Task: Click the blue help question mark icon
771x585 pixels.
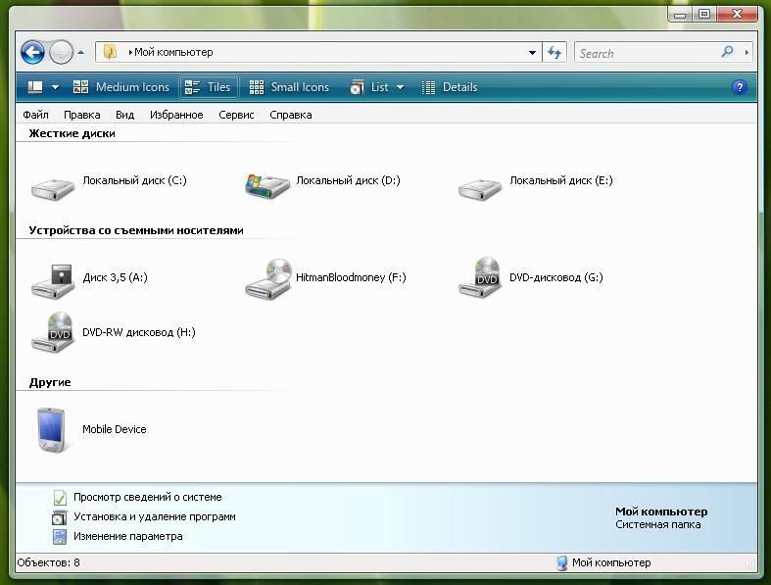Action: point(740,87)
